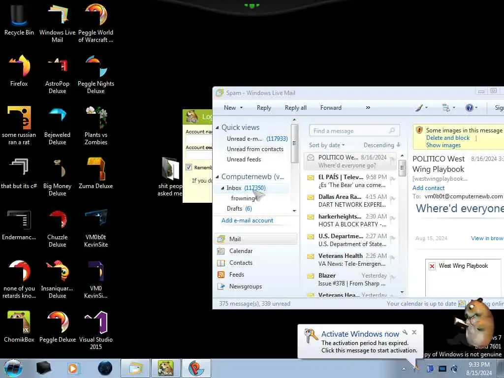Open the Sort by date dropdown
The image size is (504, 378).
pyautogui.click(x=327, y=145)
